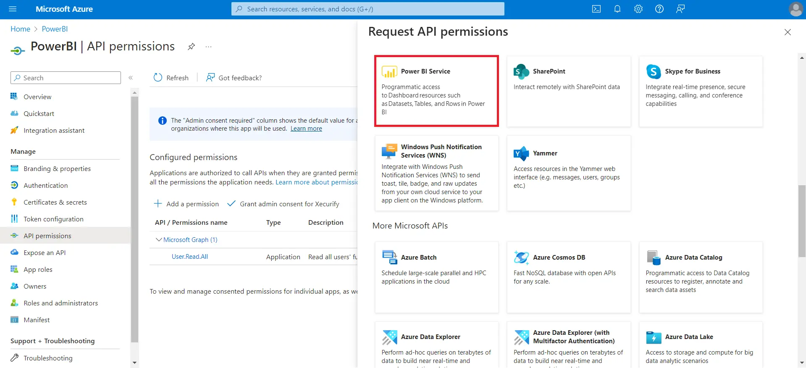Screen dimensions: 806x368
Task: Pick the Azure Data Explorer card
Action: pyautogui.click(x=436, y=344)
